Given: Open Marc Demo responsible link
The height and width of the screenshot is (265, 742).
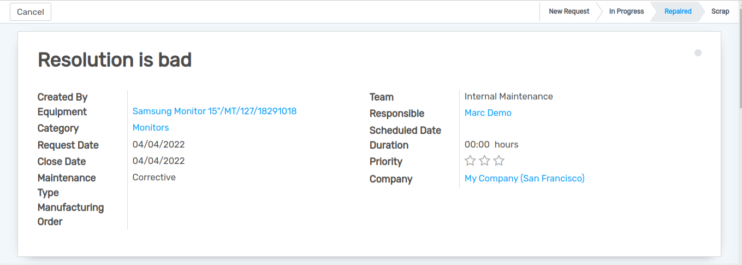Looking at the screenshot, I should pyautogui.click(x=488, y=113).
